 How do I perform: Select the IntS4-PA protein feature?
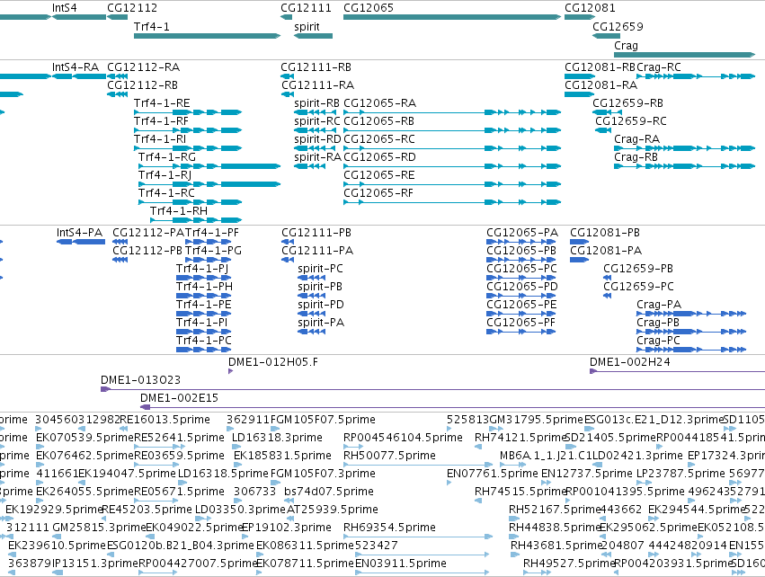pyautogui.click(x=79, y=233)
